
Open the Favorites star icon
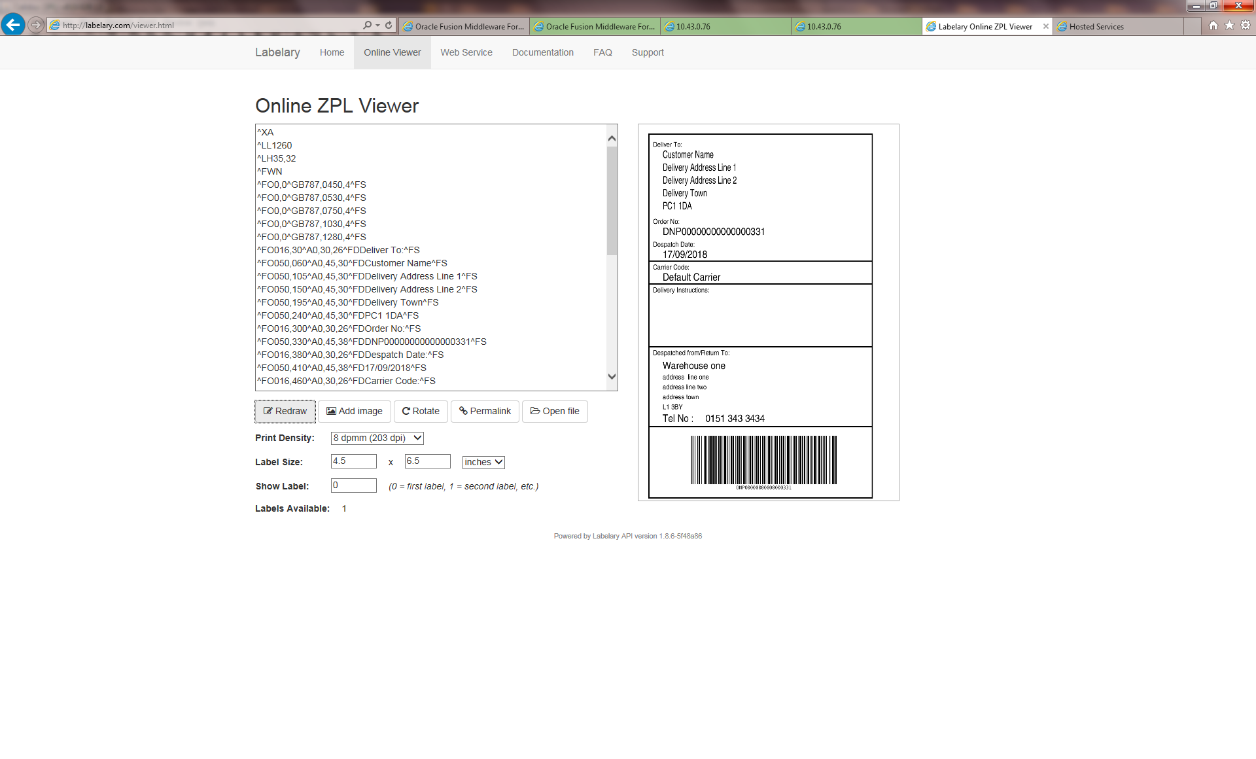pos(1229,25)
